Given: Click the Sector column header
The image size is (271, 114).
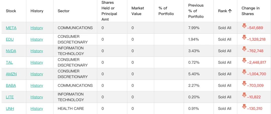Looking at the screenshot, I should [x=63, y=11].
